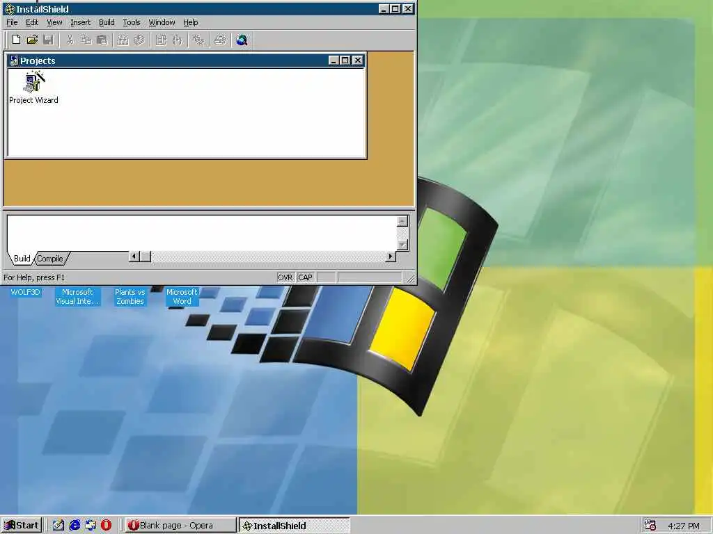The height and width of the screenshot is (534, 713).
Task: Click the 4:27 PM taskbar clock
Action: click(x=684, y=526)
